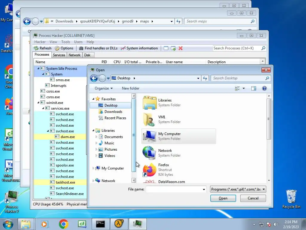This screenshot has height=230, width=306.
Task: Click the File name input field
Action: click(x=174, y=189)
